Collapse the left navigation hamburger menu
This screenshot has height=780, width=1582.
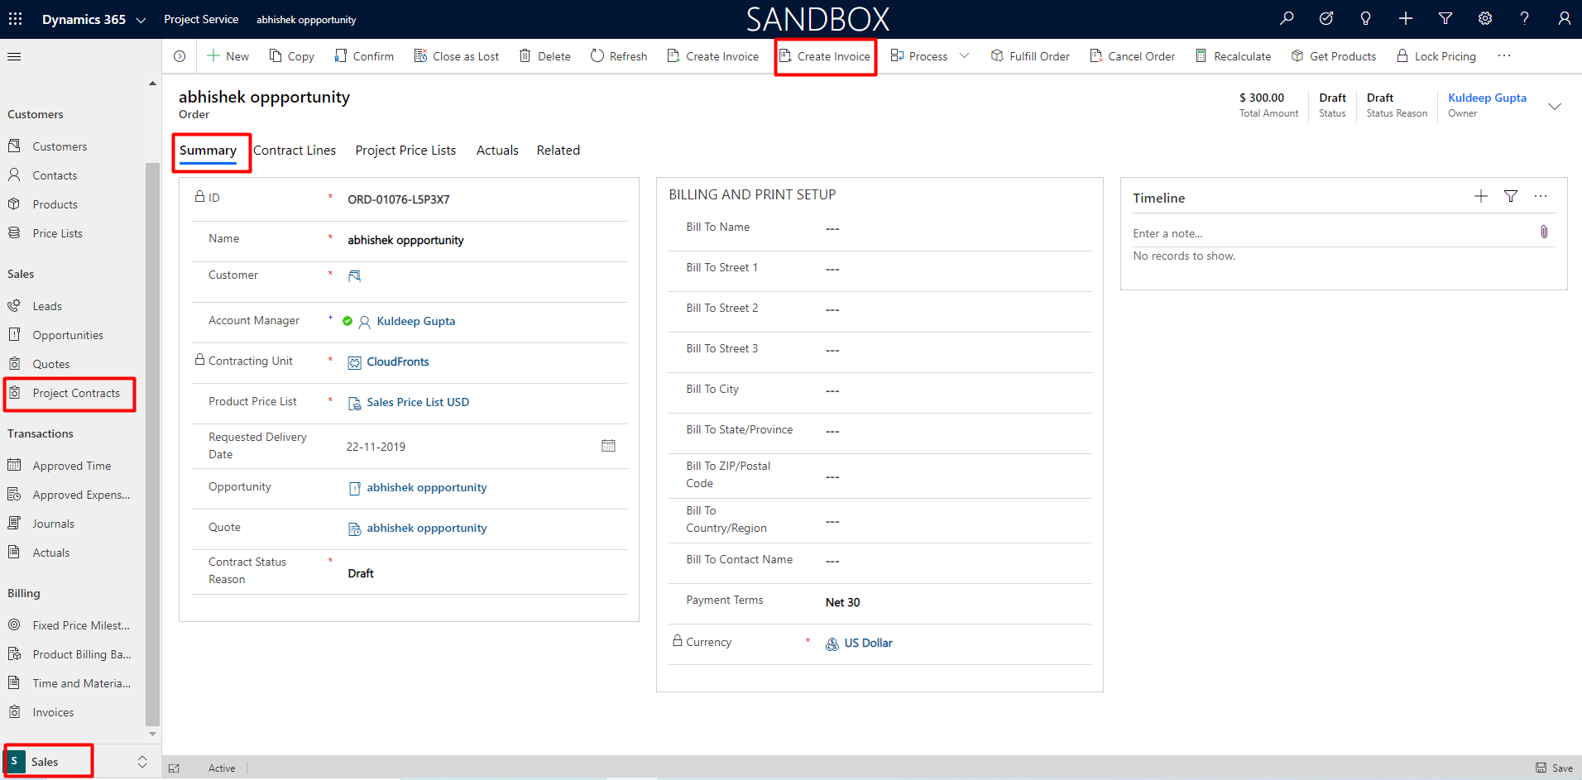coord(14,56)
